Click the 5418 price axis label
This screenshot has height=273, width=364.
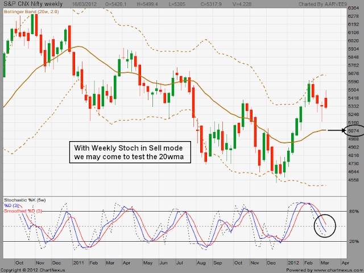click(x=353, y=98)
